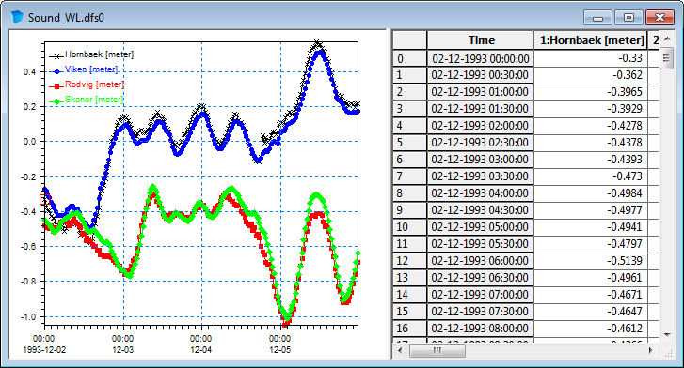Click time cell 02-12-1993 08:00:00
The height and width of the screenshot is (368, 684).
coord(480,329)
